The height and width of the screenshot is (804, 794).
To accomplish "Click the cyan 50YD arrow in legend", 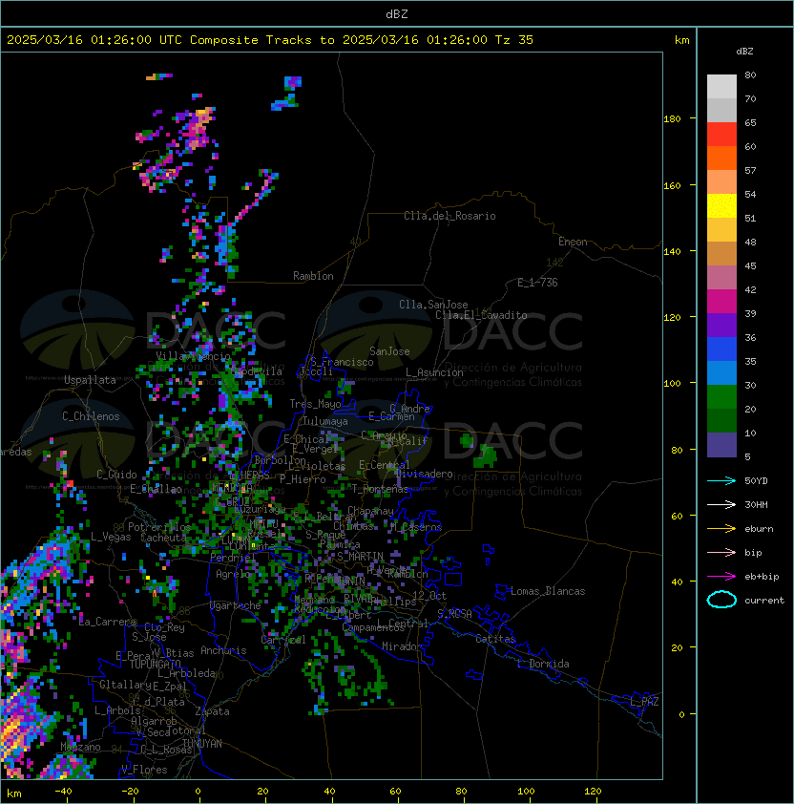I will [x=721, y=480].
